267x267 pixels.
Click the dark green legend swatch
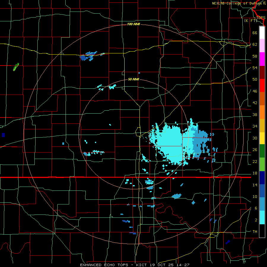(x=262, y=151)
